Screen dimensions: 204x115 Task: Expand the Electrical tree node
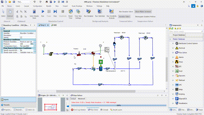[x=173, y=48]
